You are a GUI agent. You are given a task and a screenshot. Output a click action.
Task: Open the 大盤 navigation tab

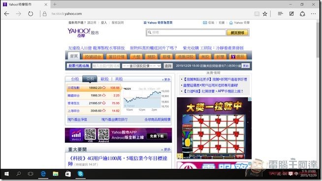point(136,56)
